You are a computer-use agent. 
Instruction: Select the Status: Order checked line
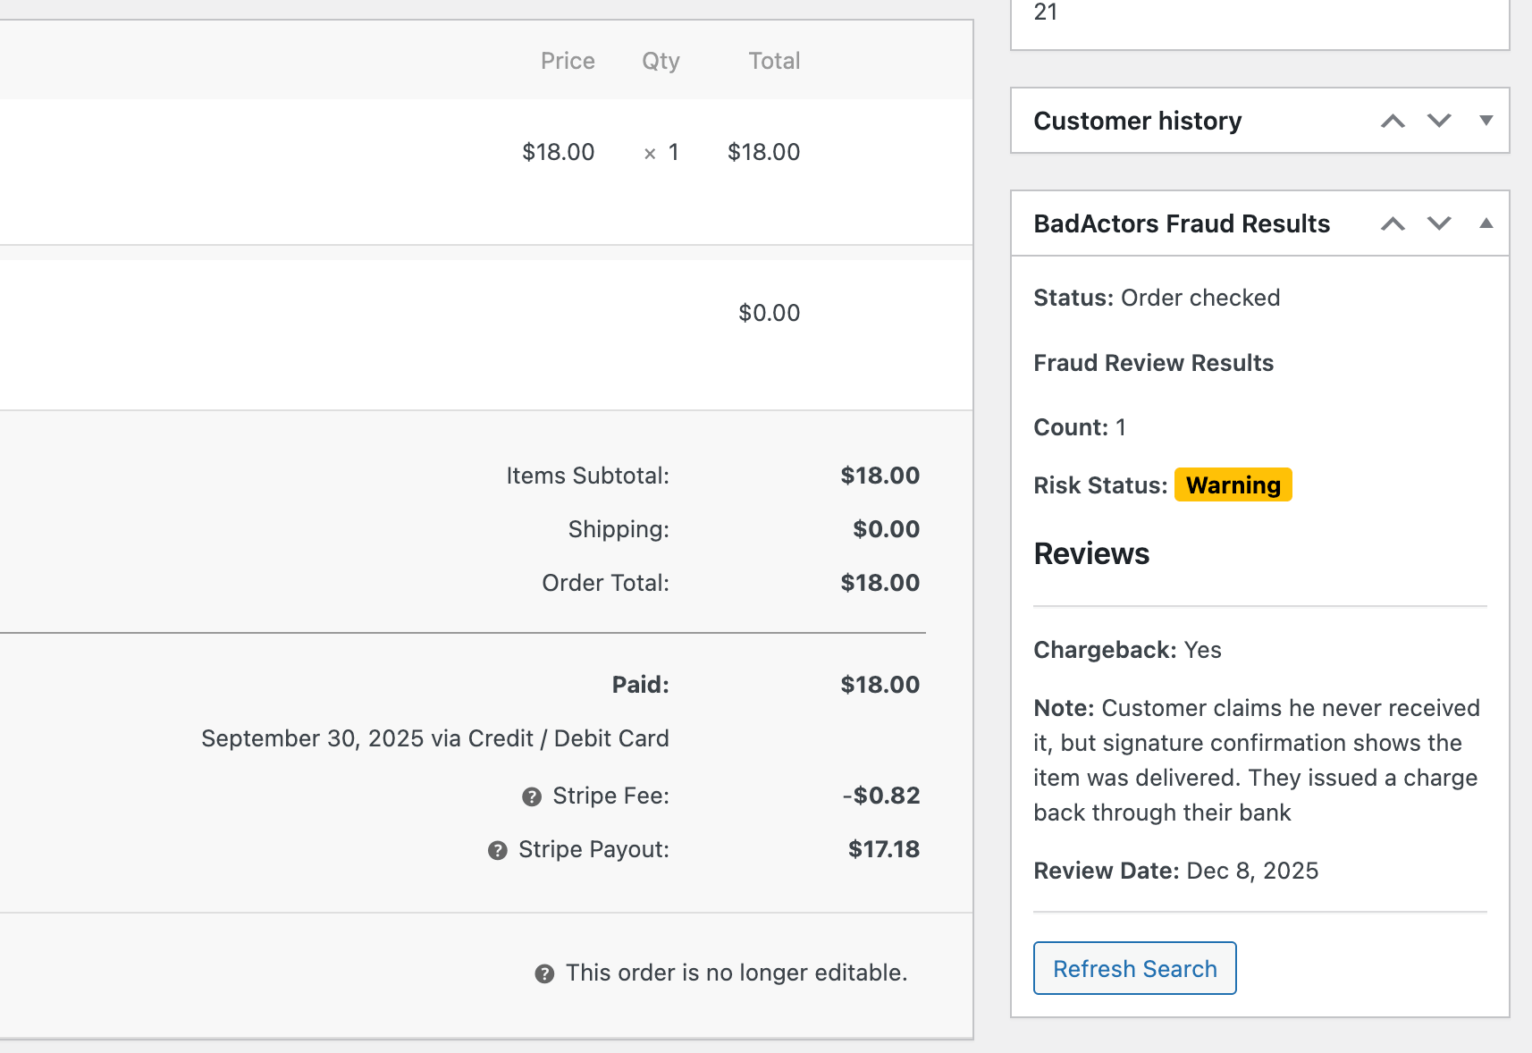coord(1157,298)
